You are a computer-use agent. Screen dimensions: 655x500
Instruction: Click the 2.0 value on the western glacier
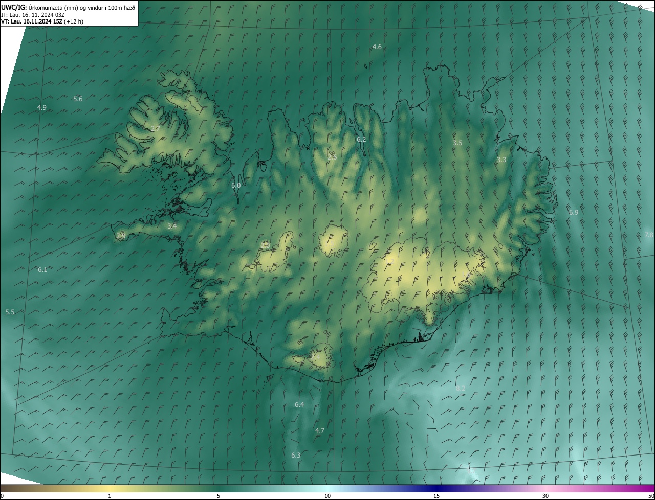pos(266,245)
